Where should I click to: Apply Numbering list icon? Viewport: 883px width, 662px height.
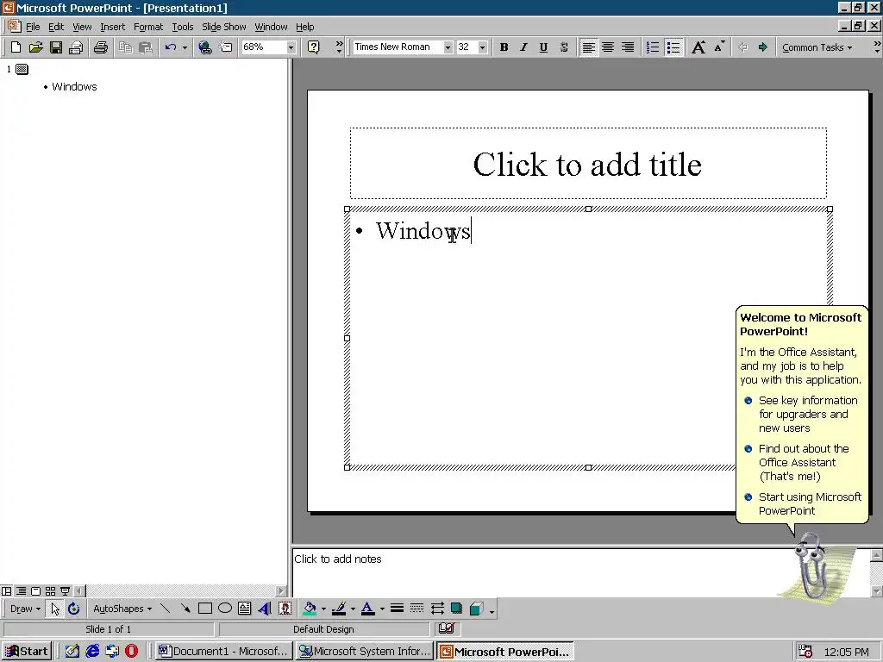[653, 47]
